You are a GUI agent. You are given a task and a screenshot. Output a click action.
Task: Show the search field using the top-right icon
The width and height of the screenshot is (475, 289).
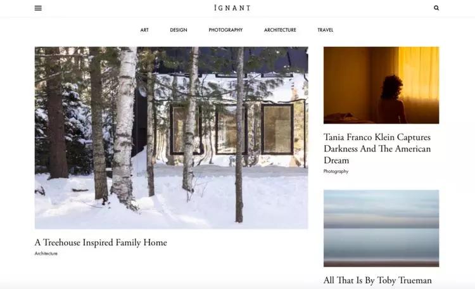(436, 8)
